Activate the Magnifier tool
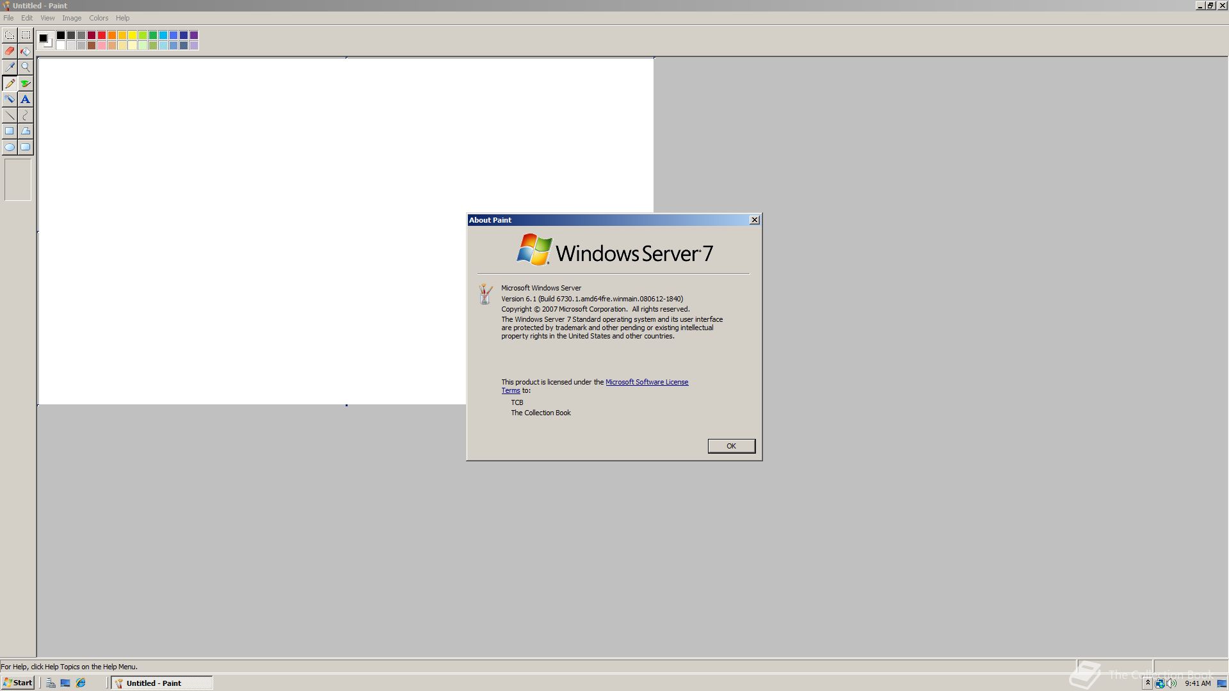1229x691 pixels. click(x=26, y=67)
